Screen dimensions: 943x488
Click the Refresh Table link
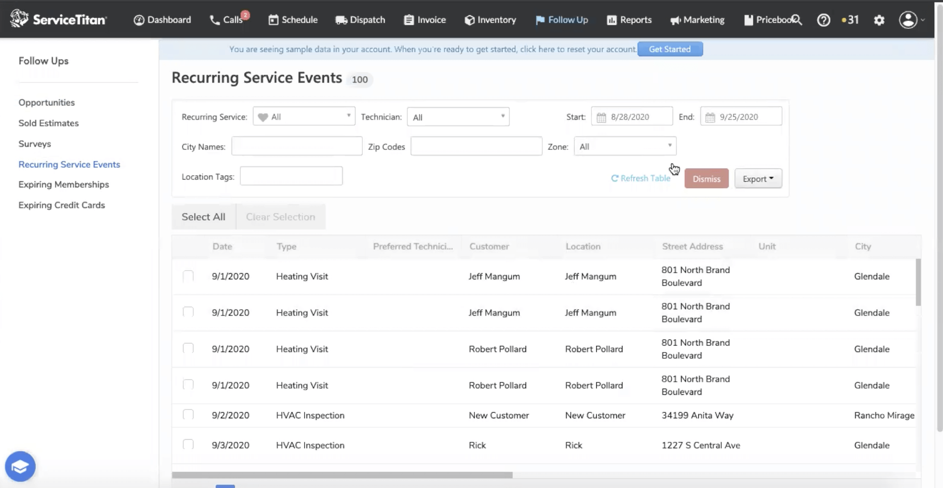[x=641, y=178]
